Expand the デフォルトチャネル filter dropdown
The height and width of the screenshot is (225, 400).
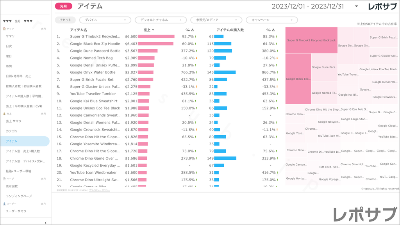click(161, 20)
